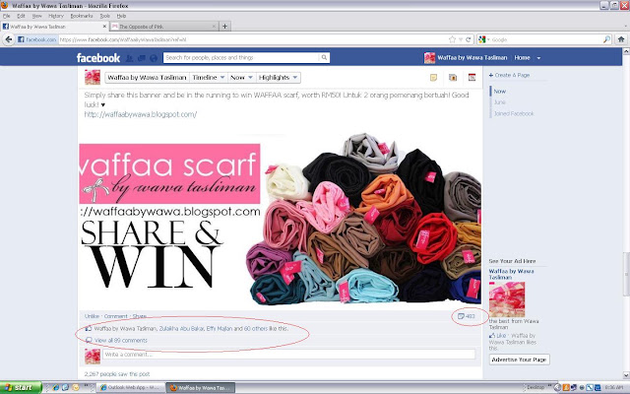This screenshot has width=630, height=394.
Task: Click the Windows start button
Action: coord(20,387)
